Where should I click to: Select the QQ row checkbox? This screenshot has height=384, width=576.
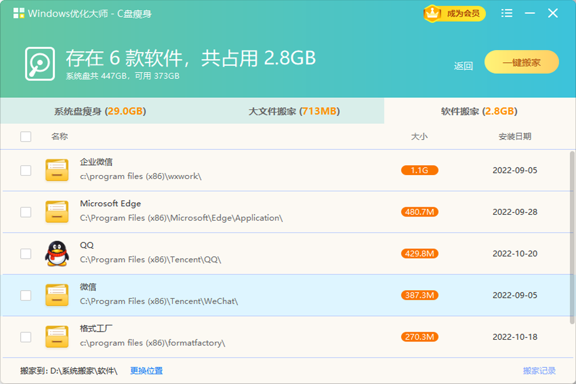pos(26,253)
